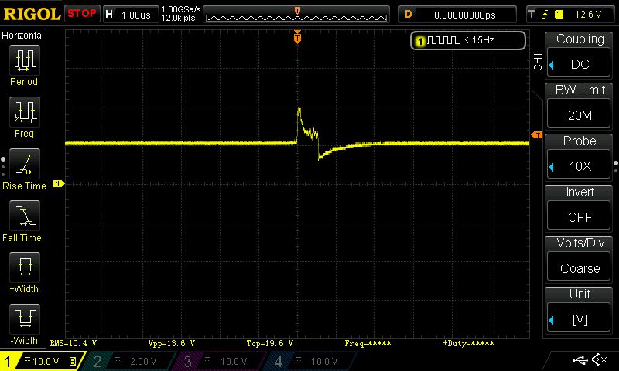Screen dimensions: 619x371
Task: Select channel 1 tab at 10.0 V
Action: tap(42, 361)
